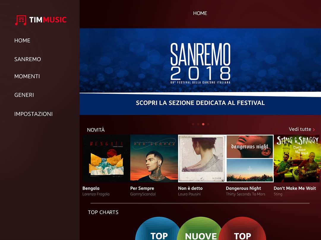
Task: Click the green NUOVE chart circle
Action: pos(200,229)
